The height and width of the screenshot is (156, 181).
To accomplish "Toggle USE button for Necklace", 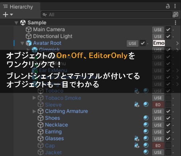I will tap(158, 125).
